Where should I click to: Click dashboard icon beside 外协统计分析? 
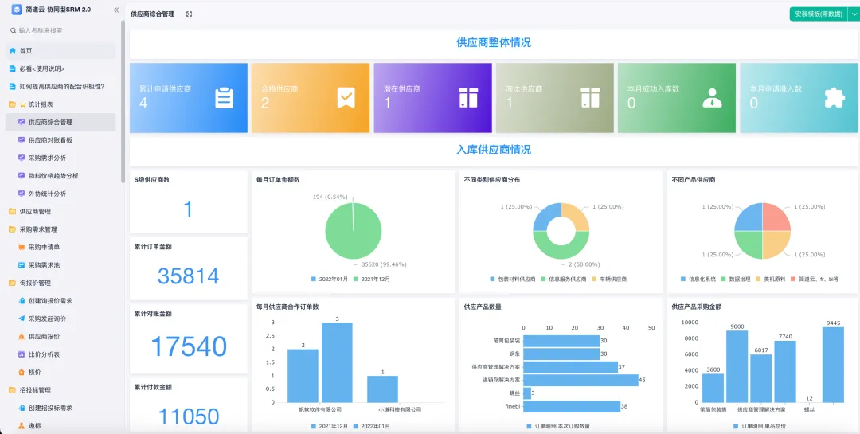(x=21, y=194)
